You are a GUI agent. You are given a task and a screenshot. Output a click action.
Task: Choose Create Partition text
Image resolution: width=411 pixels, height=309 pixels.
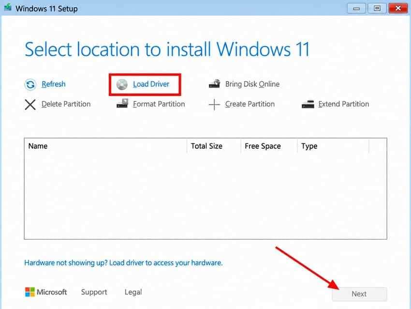(x=250, y=104)
